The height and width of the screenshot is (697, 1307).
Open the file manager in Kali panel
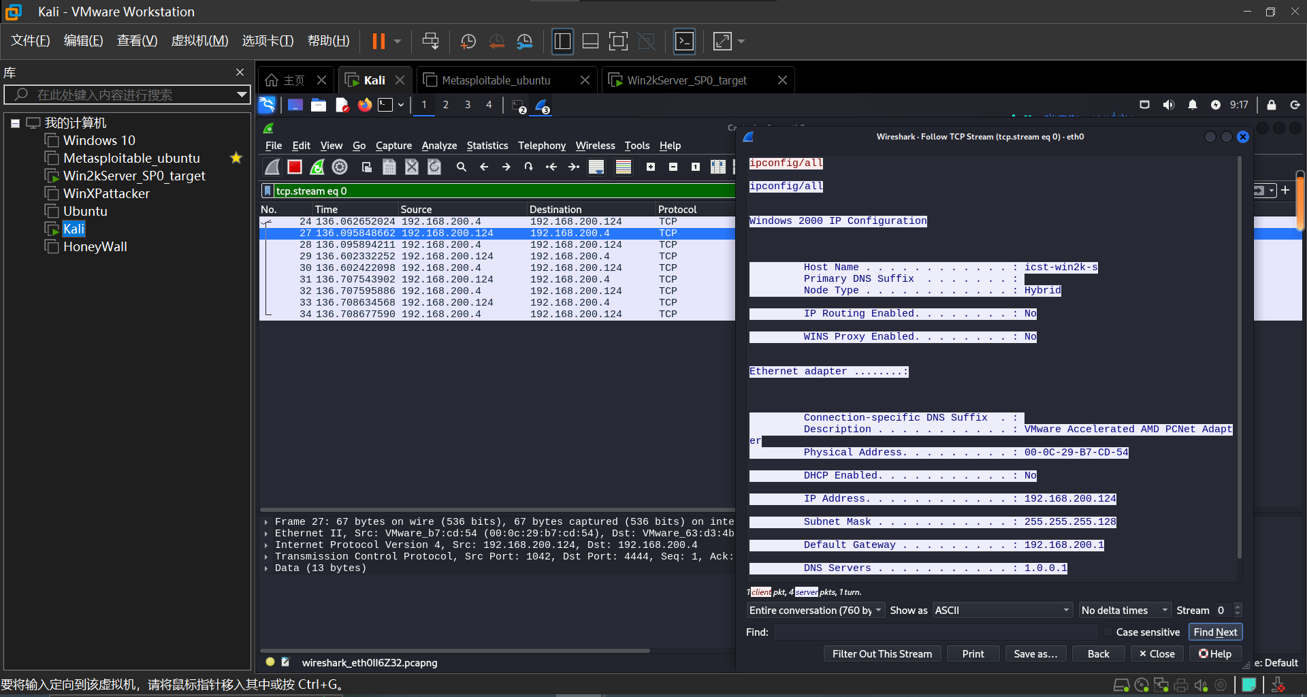319,105
